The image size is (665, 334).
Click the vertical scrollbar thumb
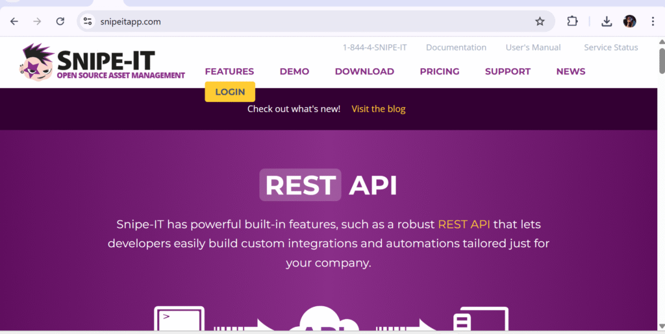[661, 60]
